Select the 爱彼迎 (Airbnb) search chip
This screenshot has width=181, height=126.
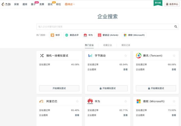point(108,35)
